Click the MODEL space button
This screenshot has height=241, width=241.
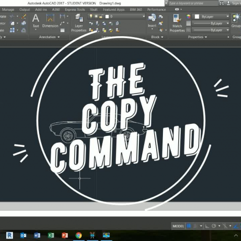[x=178, y=226]
